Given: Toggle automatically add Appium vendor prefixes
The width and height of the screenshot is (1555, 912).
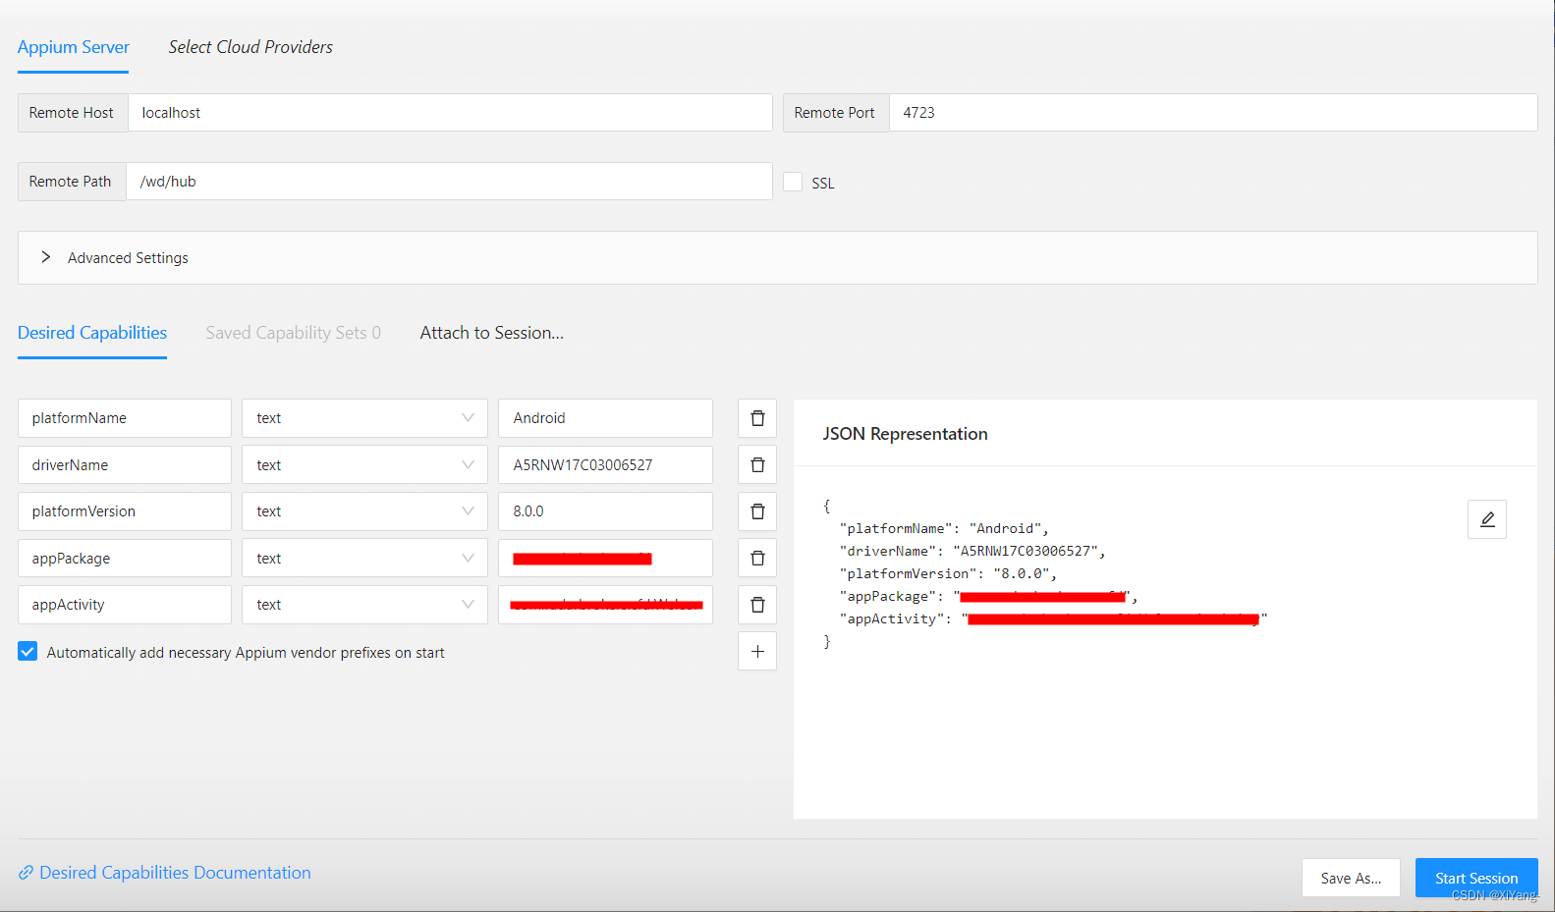Looking at the screenshot, I should [28, 651].
